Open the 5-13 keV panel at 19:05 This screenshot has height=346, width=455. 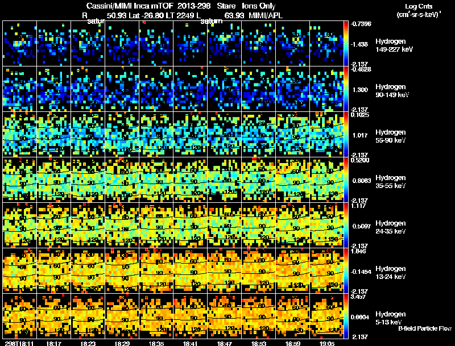(326, 316)
